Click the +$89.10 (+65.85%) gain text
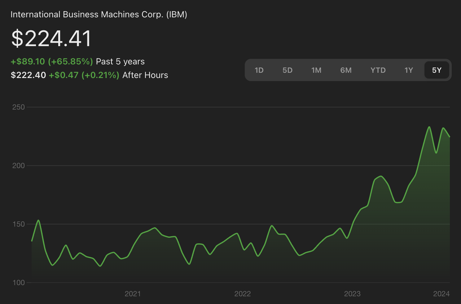Viewport: 461px width, 304px height. tap(52, 61)
